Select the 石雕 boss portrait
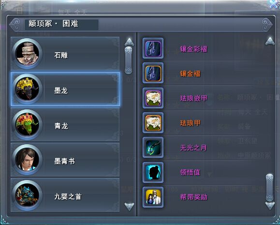 27,54
